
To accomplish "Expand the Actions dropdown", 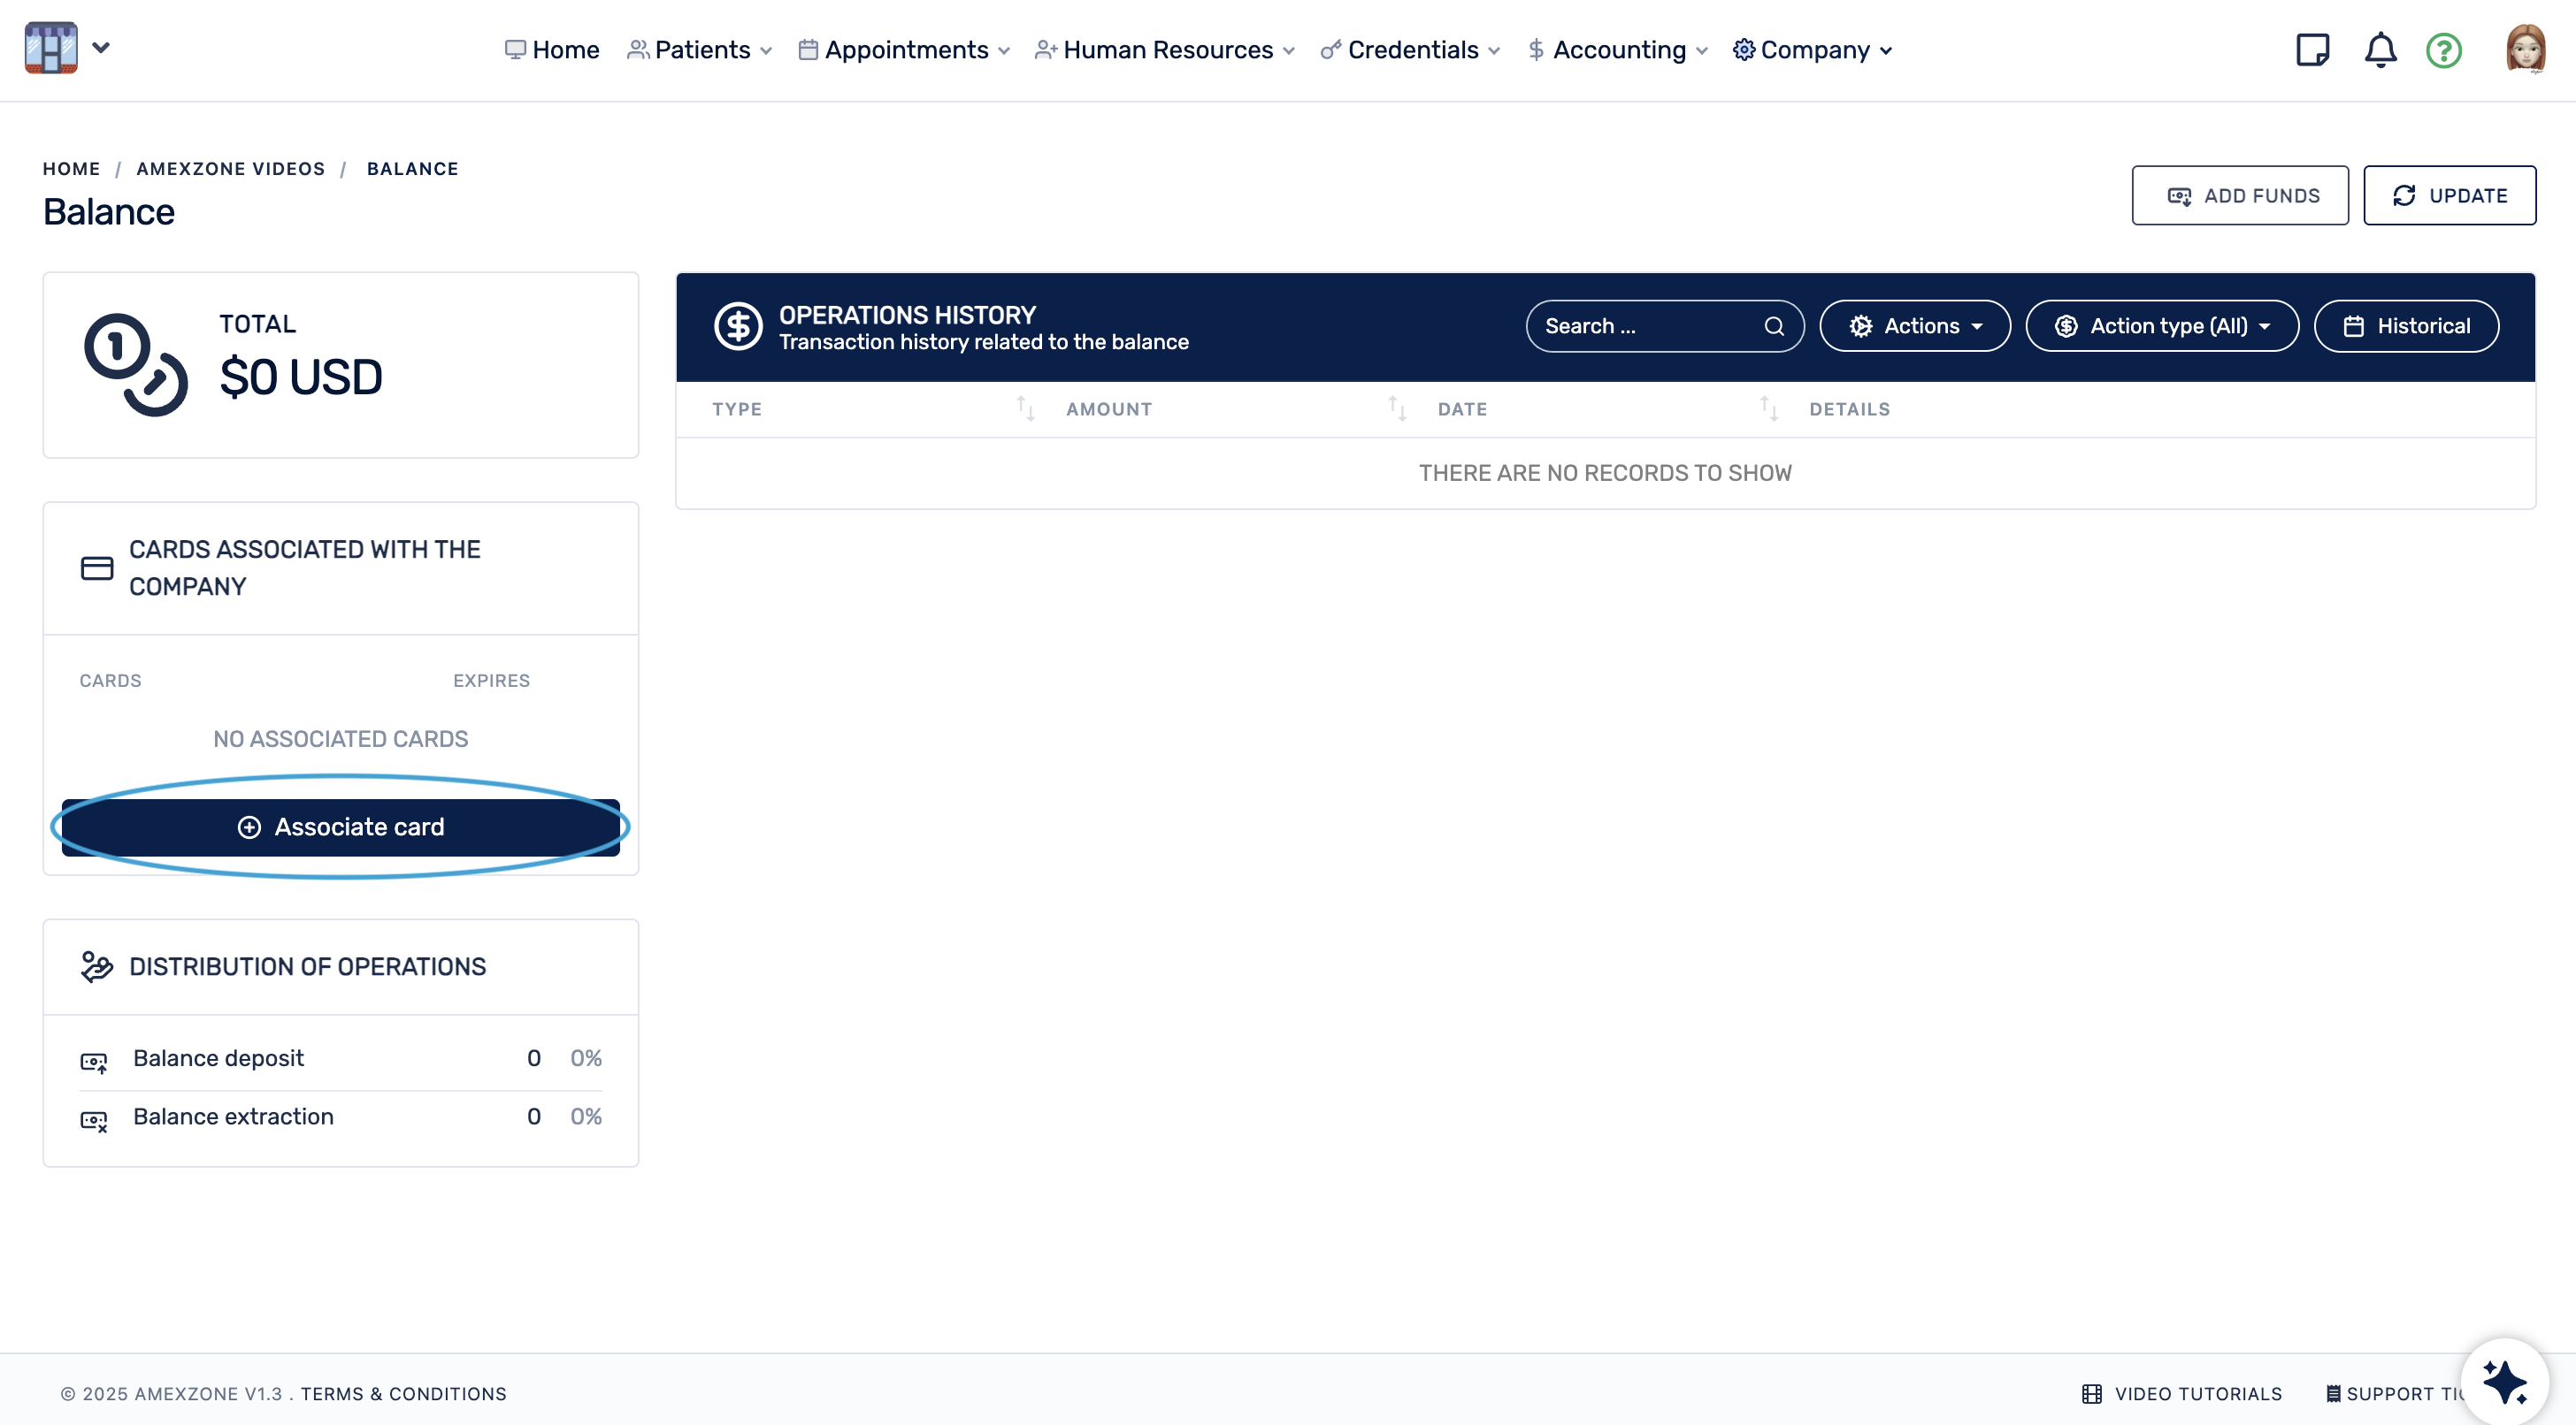I will pos(1914,326).
